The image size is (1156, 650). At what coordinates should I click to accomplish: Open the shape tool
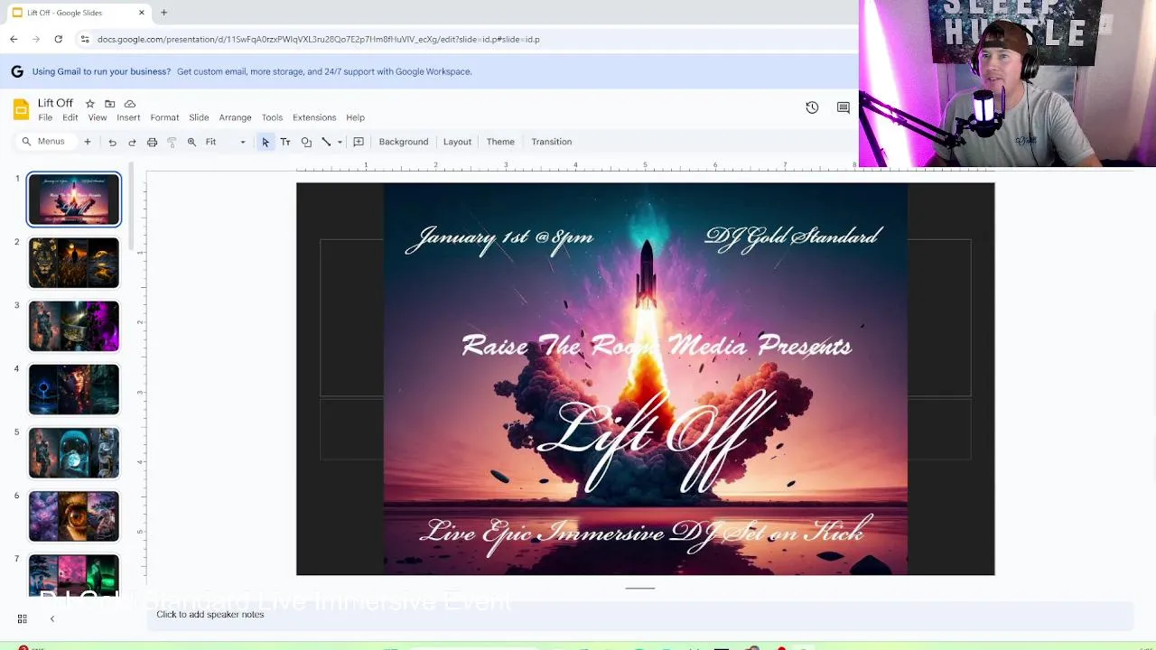pyautogui.click(x=306, y=142)
